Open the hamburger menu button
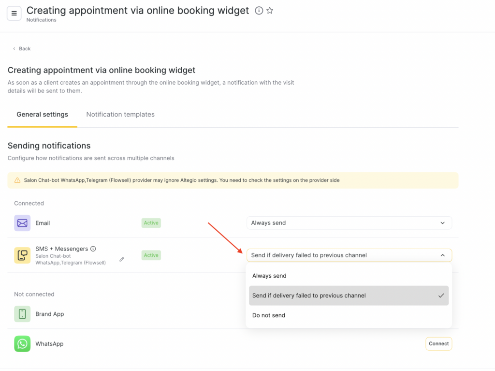 coord(14,13)
